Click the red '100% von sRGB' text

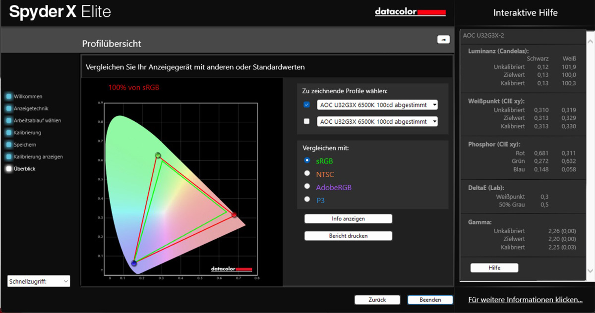point(134,88)
